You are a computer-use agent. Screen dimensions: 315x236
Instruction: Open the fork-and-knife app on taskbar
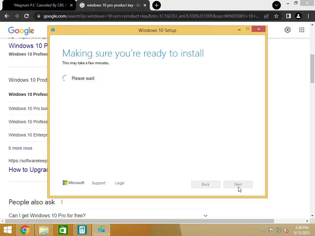click(82, 230)
